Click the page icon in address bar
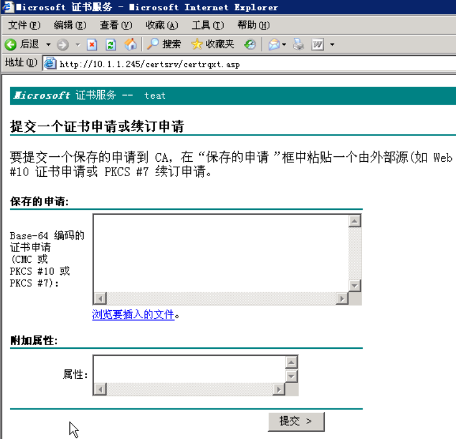 tap(50, 64)
